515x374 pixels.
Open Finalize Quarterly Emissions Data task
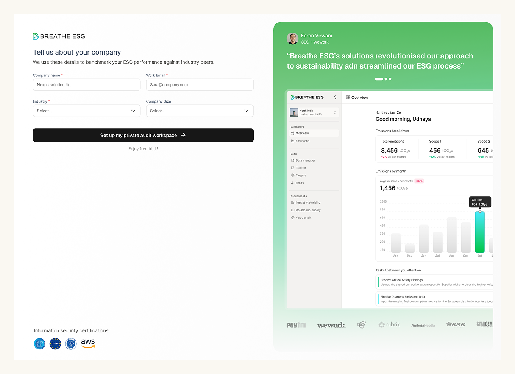[x=435, y=299]
